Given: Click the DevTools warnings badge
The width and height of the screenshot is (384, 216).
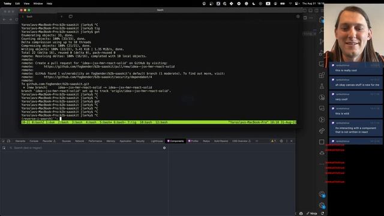Looking at the screenshot, I should coord(274,141).
